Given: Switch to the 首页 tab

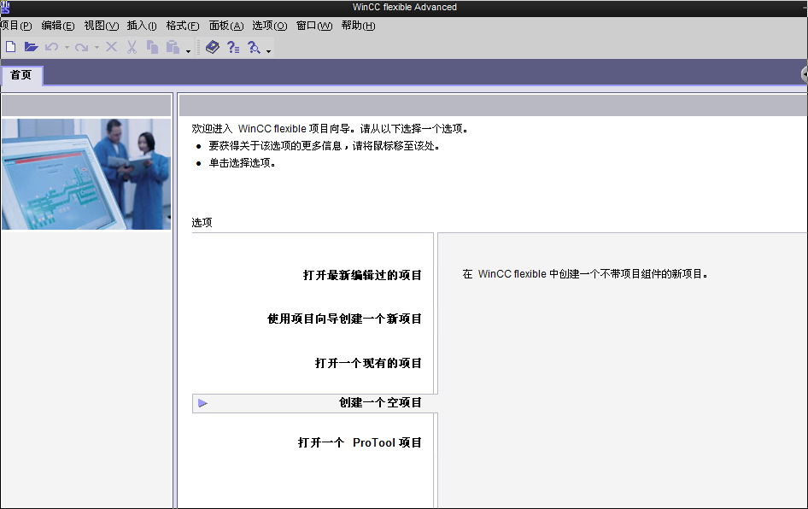Looking at the screenshot, I should tap(21, 75).
